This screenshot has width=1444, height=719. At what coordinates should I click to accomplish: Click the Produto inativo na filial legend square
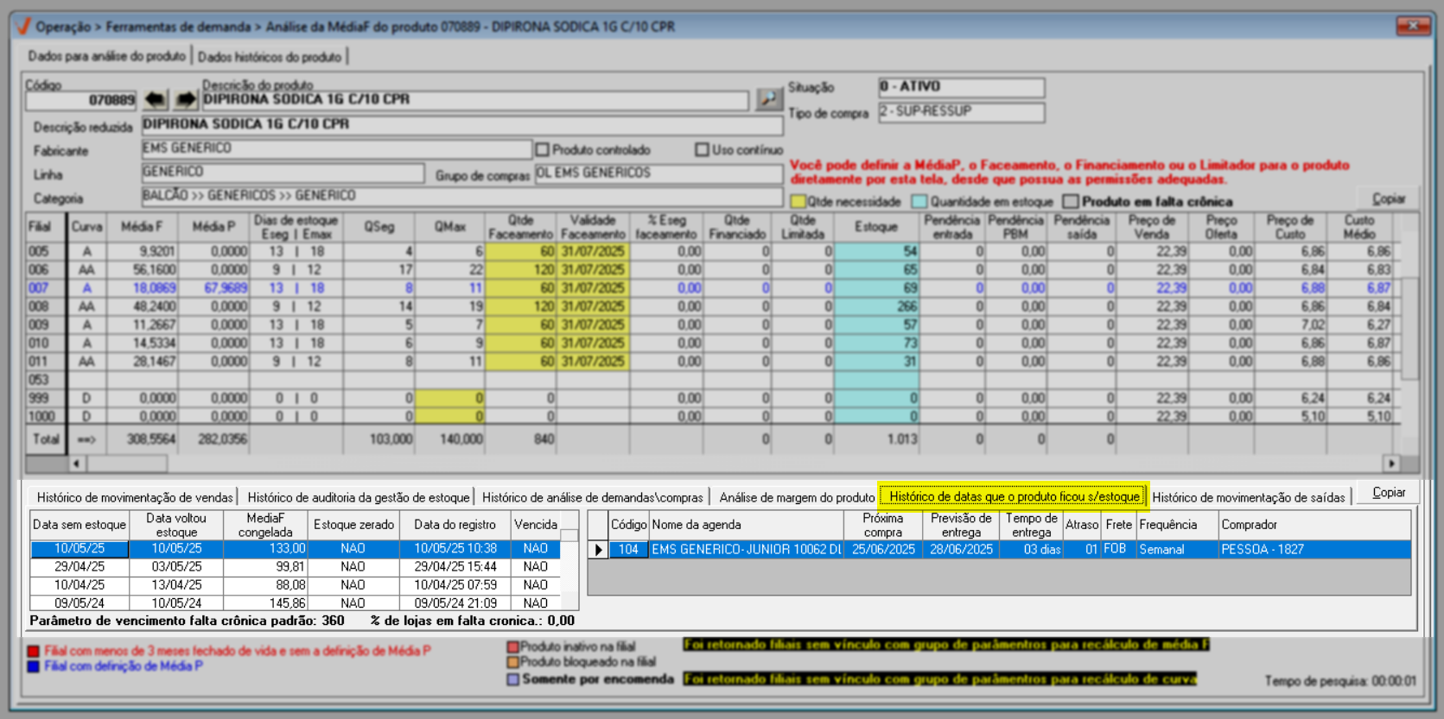pyautogui.click(x=513, y=646)
